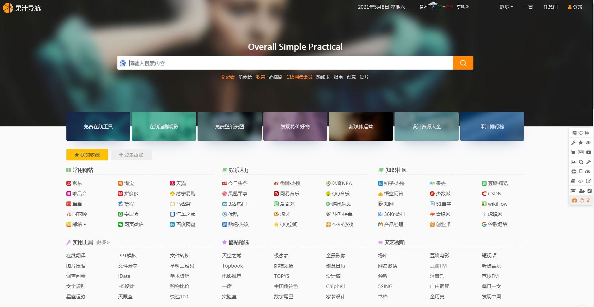Open 任意门 in the top navigation
594x307 pixels.
(x=550, y=7)
